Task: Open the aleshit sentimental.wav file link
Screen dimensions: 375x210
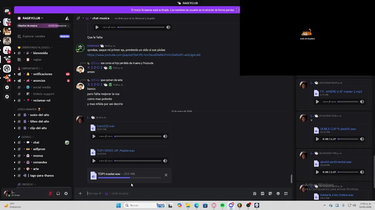Action: [336, 162]
